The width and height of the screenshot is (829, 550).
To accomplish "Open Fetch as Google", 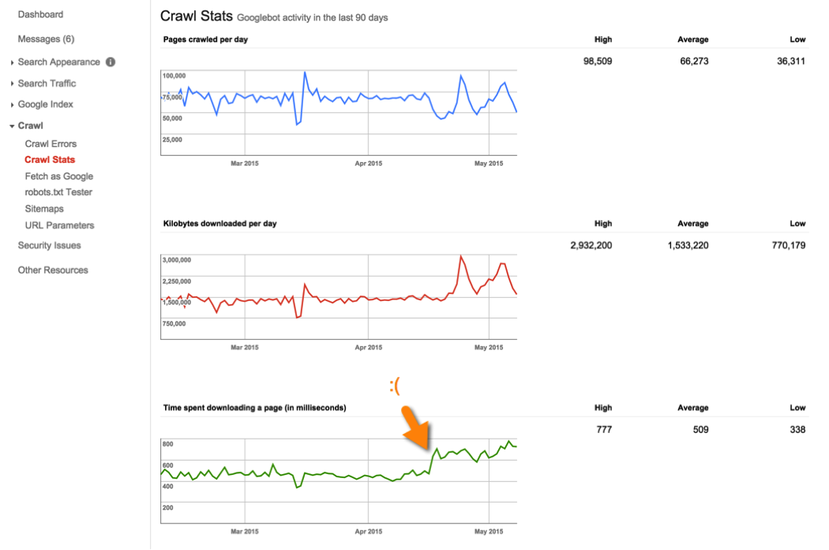I will (58, 176).
